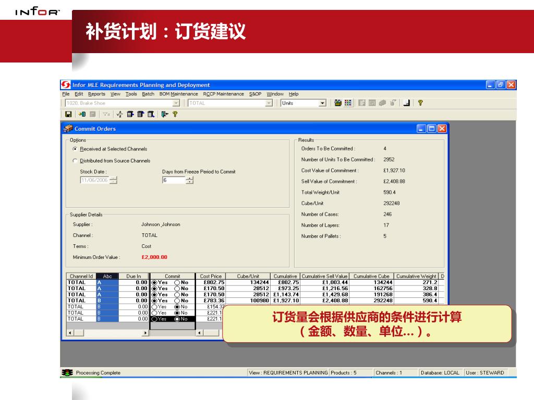Click the Cumulative Sell Value column header
Screen dimensions: 534x400
324,276
